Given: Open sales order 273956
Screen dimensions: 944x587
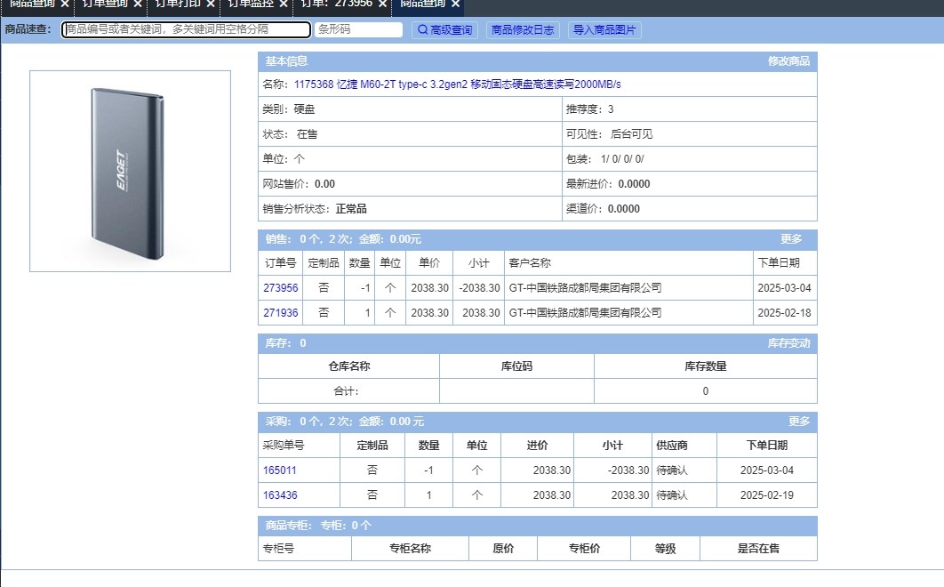Looking at the screenshot, I should [x=281, y=288].
